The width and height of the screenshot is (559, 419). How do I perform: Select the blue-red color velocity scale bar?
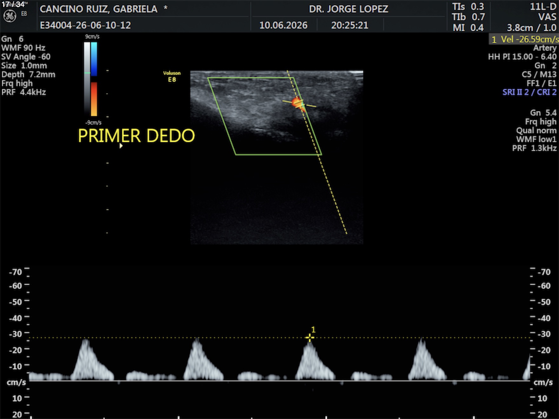[94, 79]
